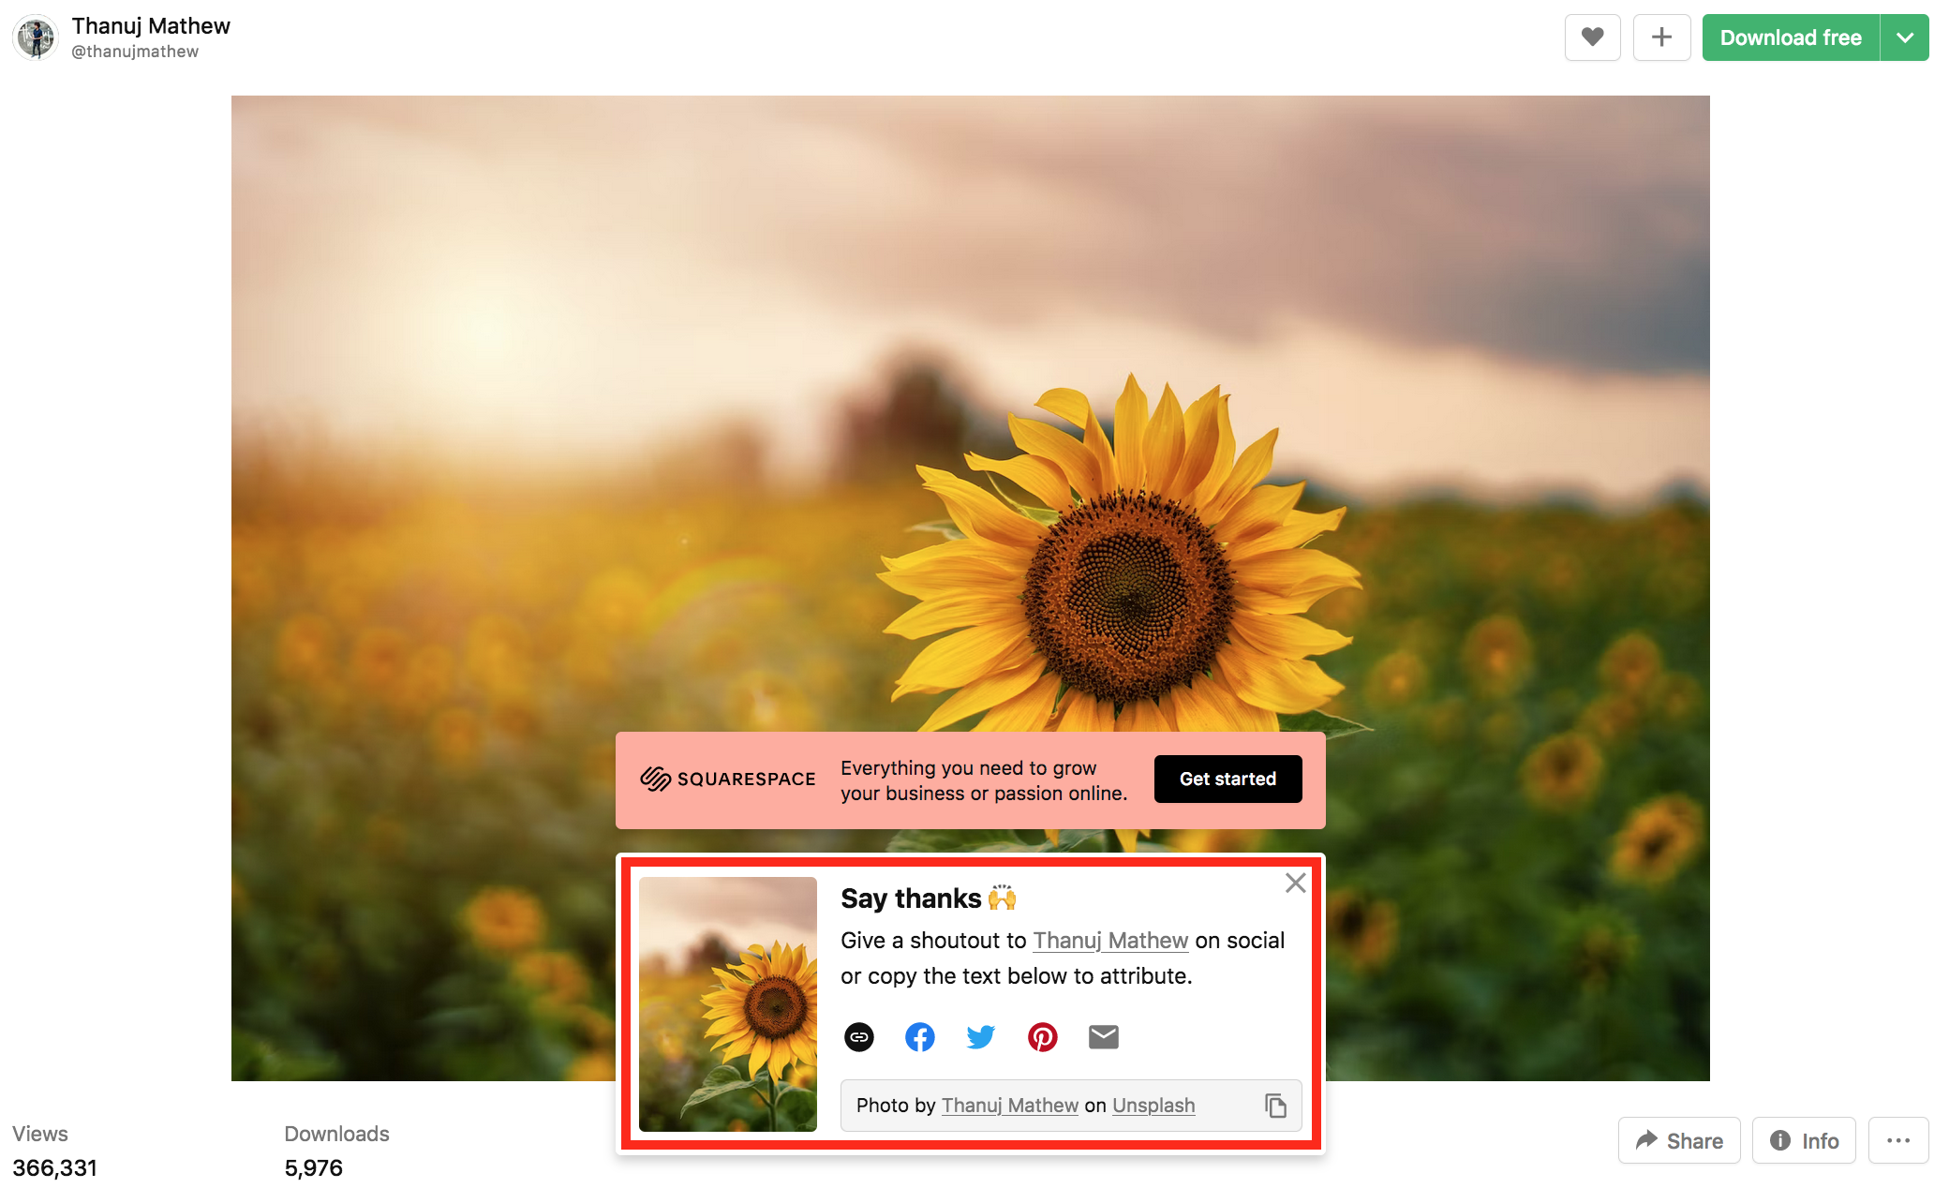Image resolution: width=1949 pixels, height=1203 pixels.
Task: Open Thanuj Mathew's profile avatar
Action: point(37,37)
